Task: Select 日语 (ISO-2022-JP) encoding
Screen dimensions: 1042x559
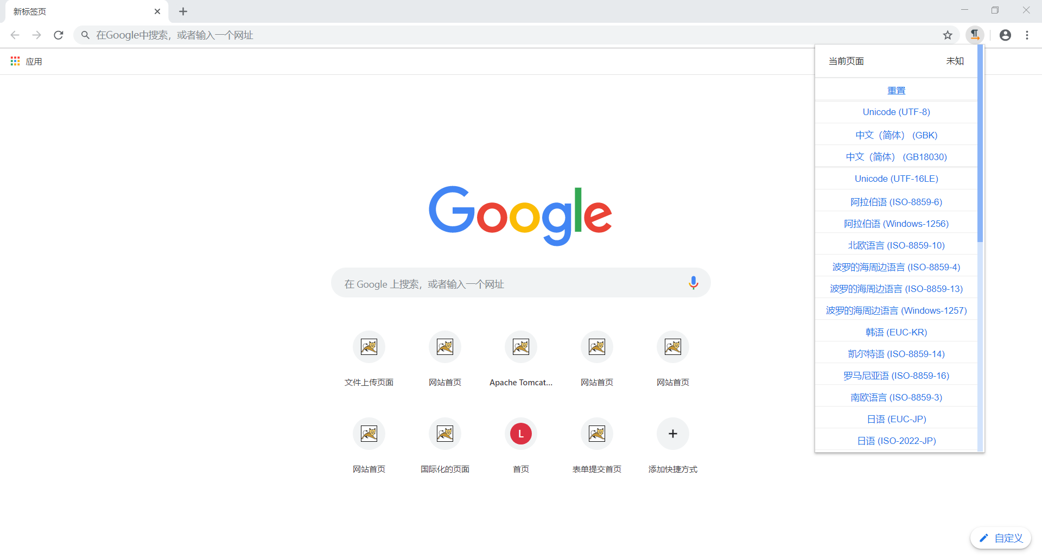Action: 895,440
